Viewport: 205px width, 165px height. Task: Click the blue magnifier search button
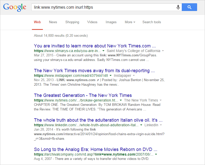tap(189, 7)
